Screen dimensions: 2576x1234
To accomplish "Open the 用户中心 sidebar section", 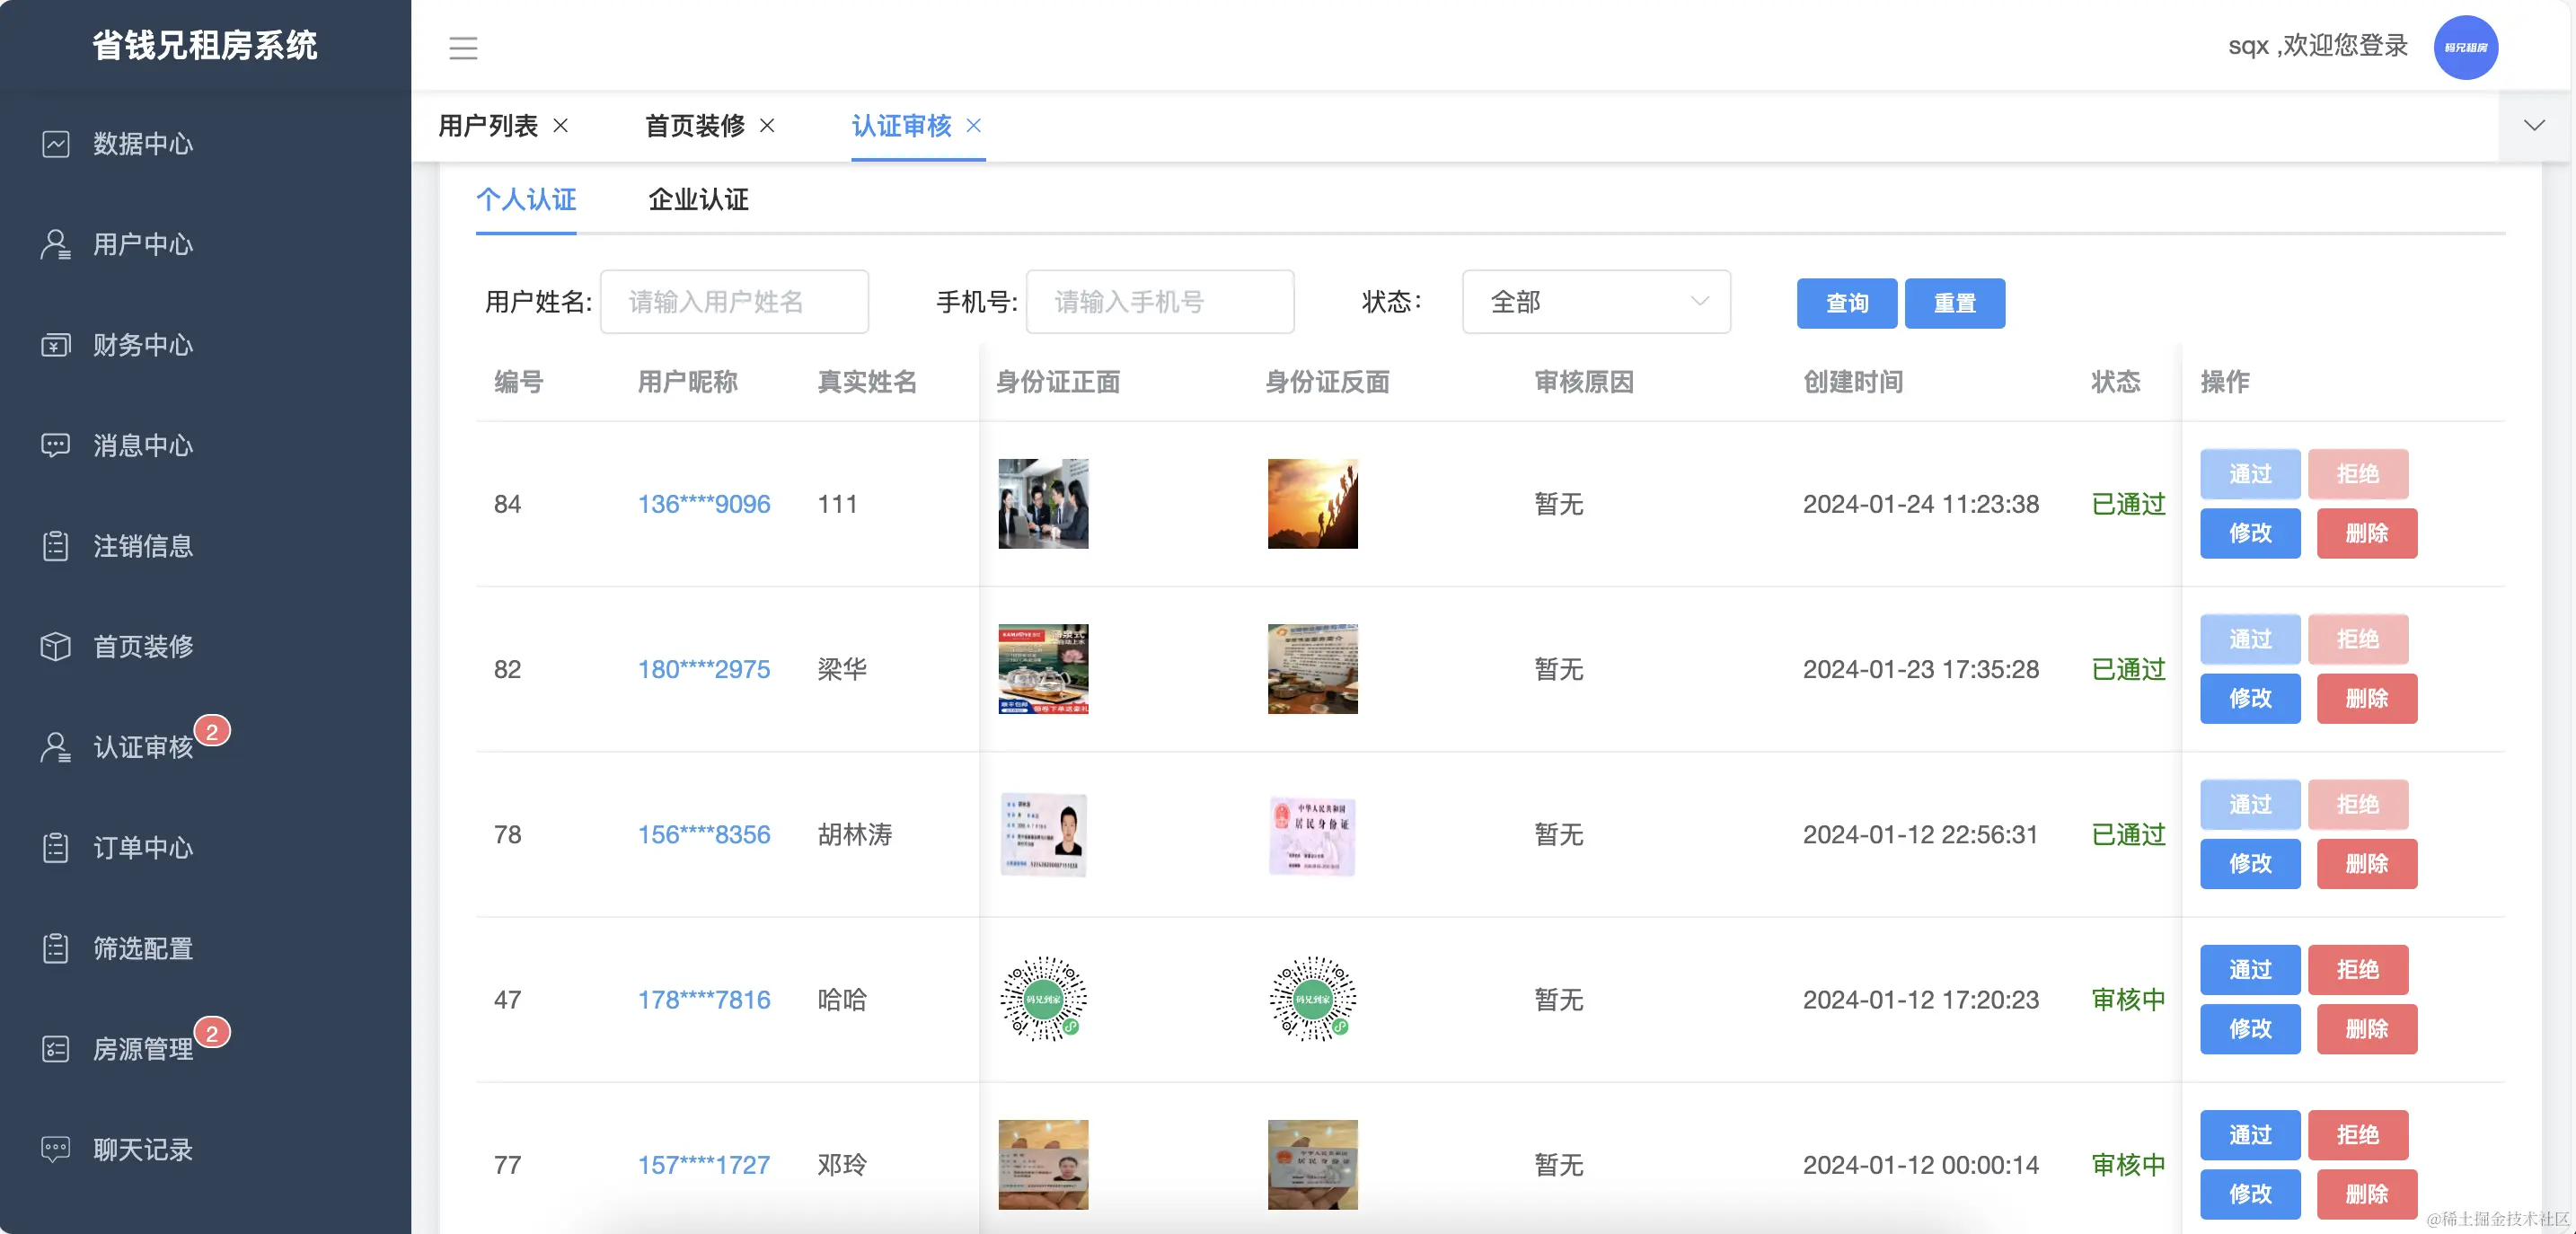I will tap(141, 245).
